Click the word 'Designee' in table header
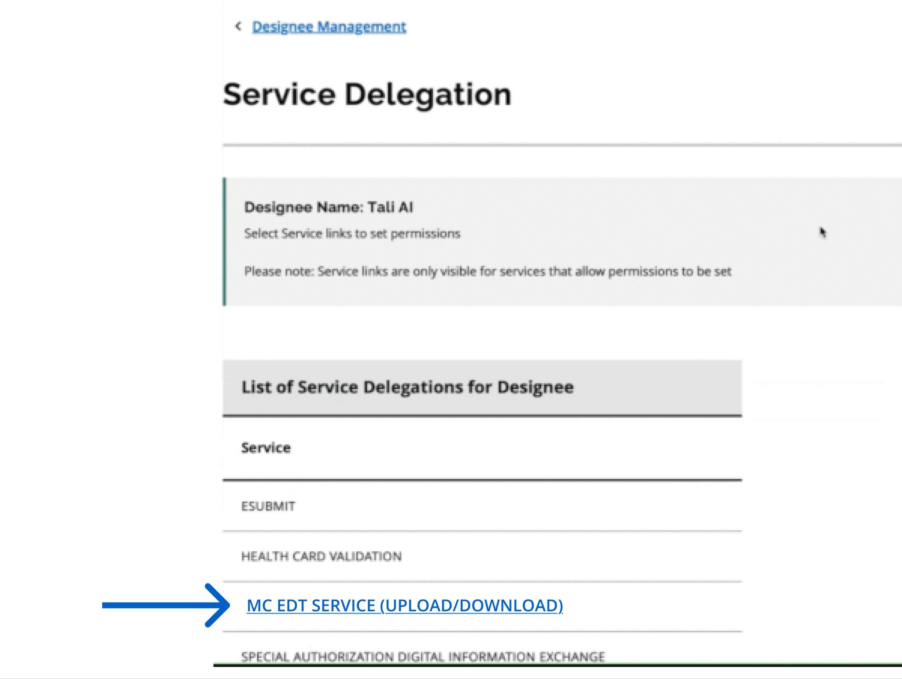The image size is (902, 679). tap(535, 387)
